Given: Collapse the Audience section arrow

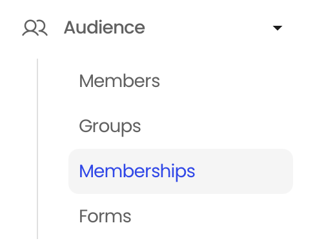Looking at the screenshot, I should [x=278, y=28].
